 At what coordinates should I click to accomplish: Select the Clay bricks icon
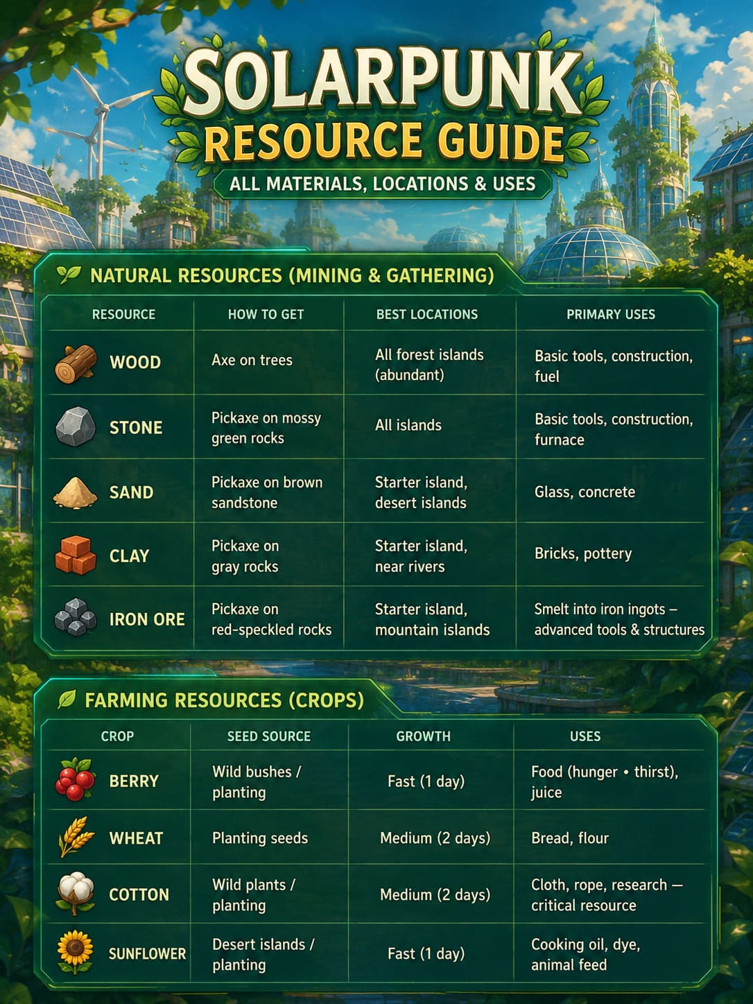click(75, 555)
